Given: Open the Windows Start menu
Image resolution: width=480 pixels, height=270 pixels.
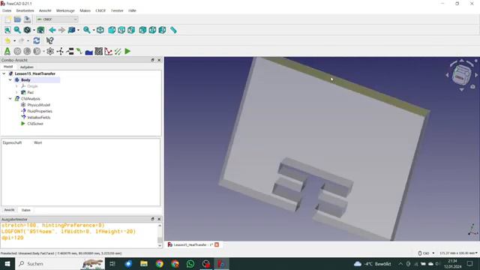Looking at the screenshot, I should pyautogui.click(x=7, y=263).
